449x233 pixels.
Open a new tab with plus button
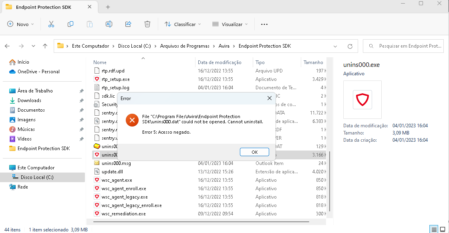pyautogui.click(x=108, y=7)
